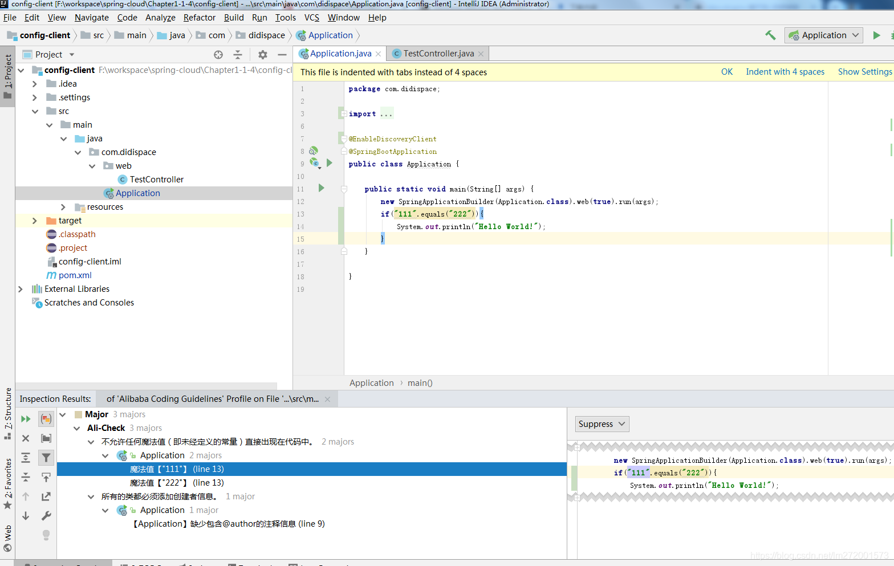Click the wrench inspection settings icon
This screenshot has height=566, width=894.
(x=46, y=516)
